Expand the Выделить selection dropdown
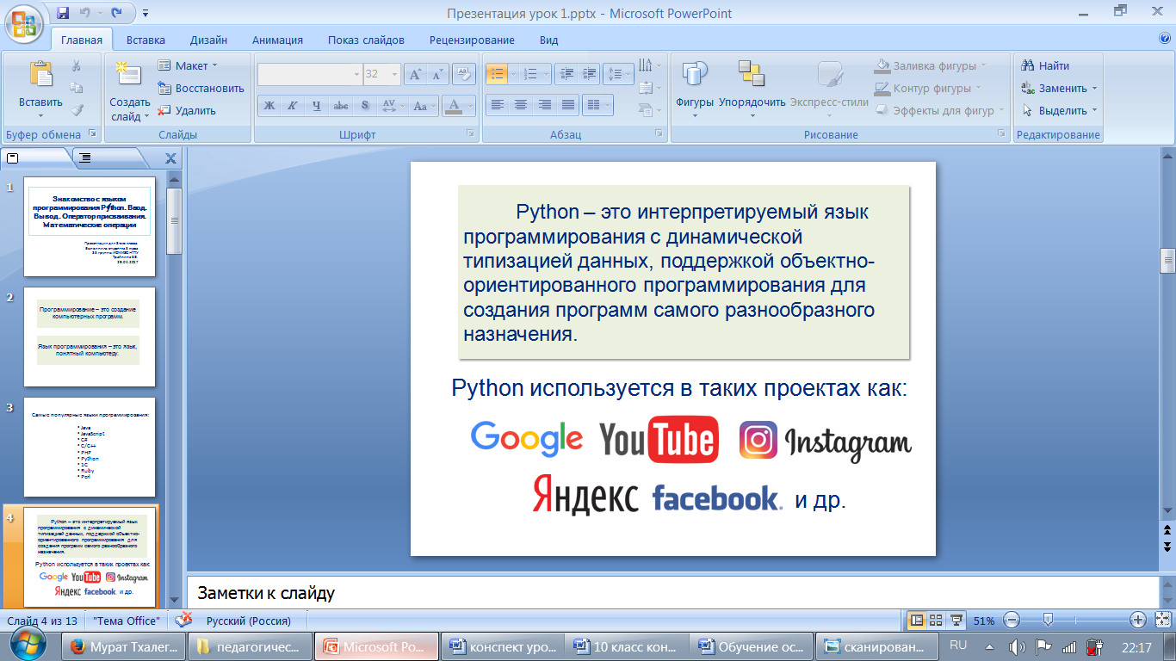1176x661 pixels. click(1094, 111)
